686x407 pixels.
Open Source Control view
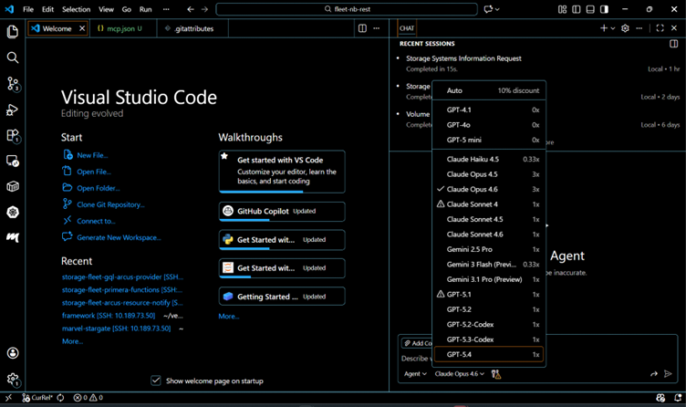pyautogui.click(x=13, y=84)
